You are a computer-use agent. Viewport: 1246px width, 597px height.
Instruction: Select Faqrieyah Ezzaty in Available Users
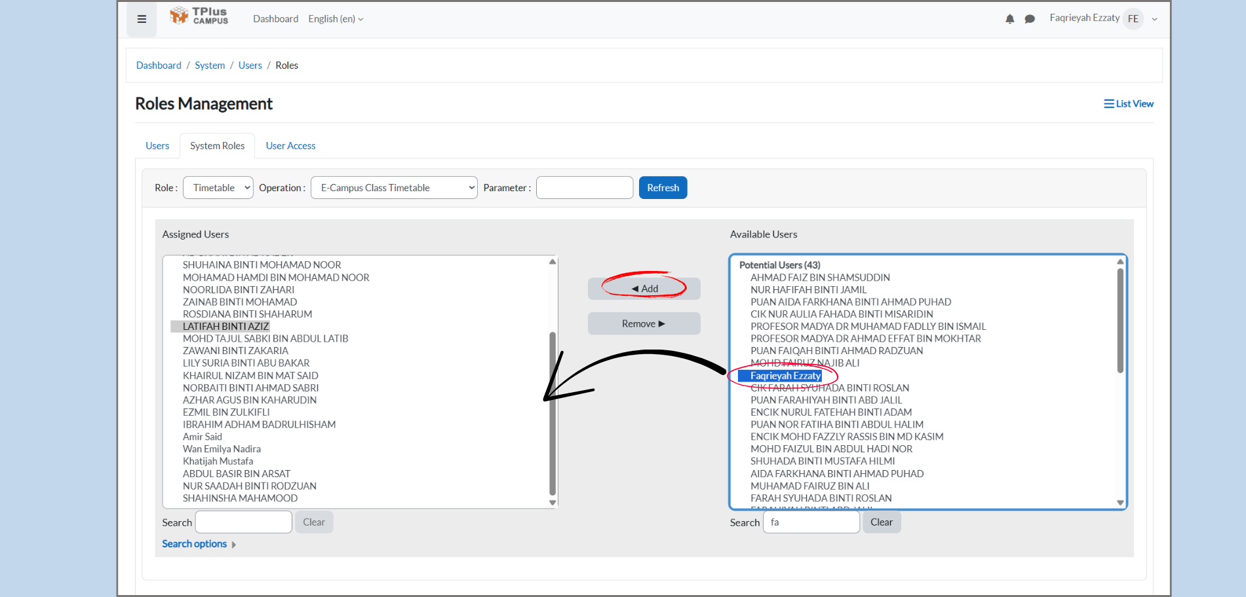tap(785, 376)
